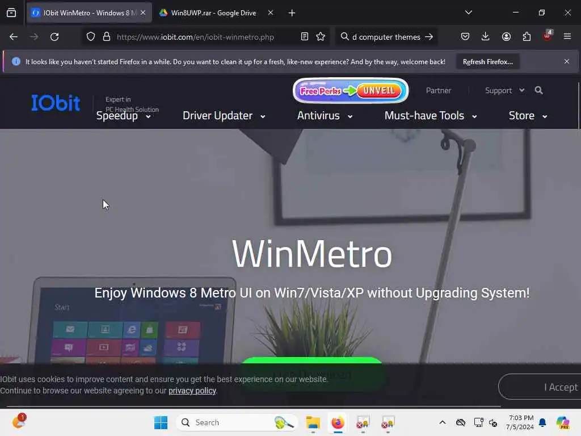Click the uBlock Origin extension icon
The width and height of the screenshot is (581, 436).
(548, 36)
